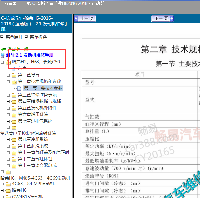Select 第九章冷却系统 chapter
200x198 pixels.
pos(33,139)
